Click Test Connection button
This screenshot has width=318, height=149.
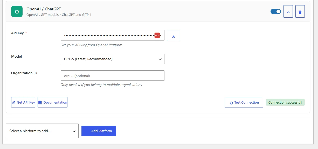(244, 102)
